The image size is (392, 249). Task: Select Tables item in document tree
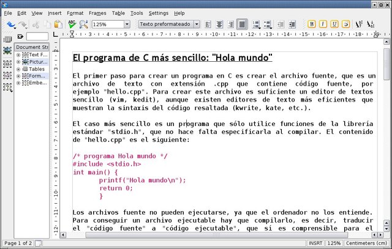coord(37,69)
